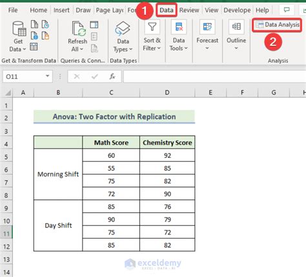This screenshot has height=277, width=306.
Task: Open Queries & Connections pane icon
Action: tap(94, 25)
